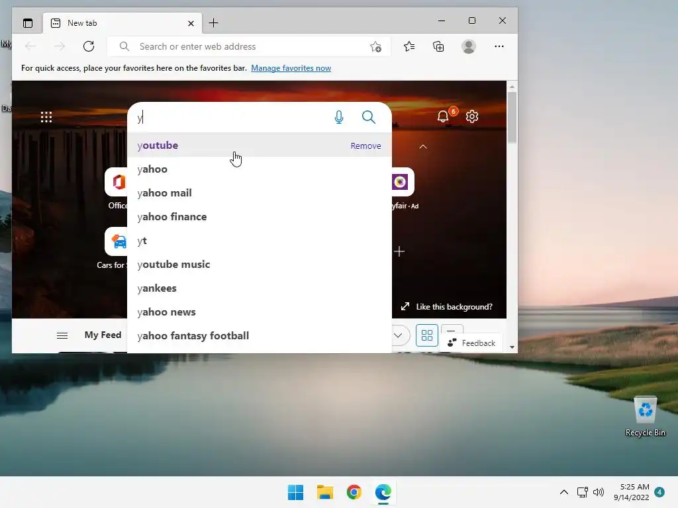678x508 pixels.
Task: Open the Feedback button
Action: [471, 343]
